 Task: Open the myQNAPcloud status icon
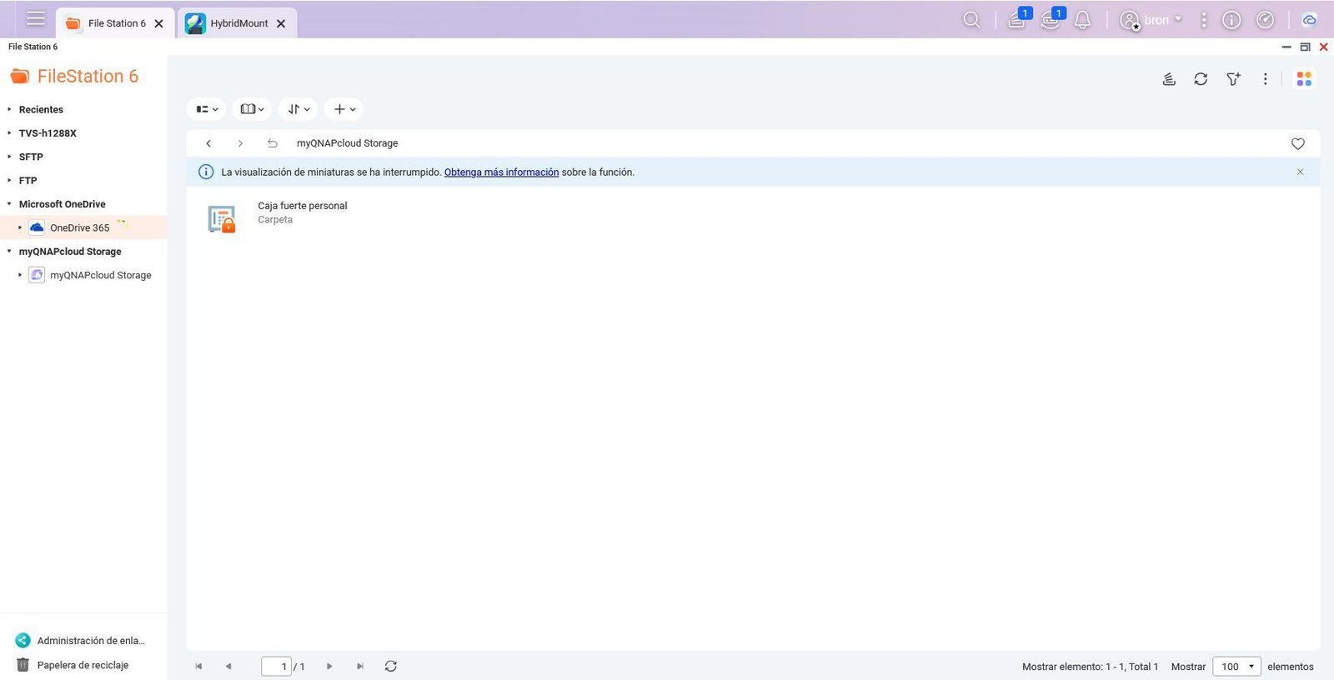click(1309, 20)
